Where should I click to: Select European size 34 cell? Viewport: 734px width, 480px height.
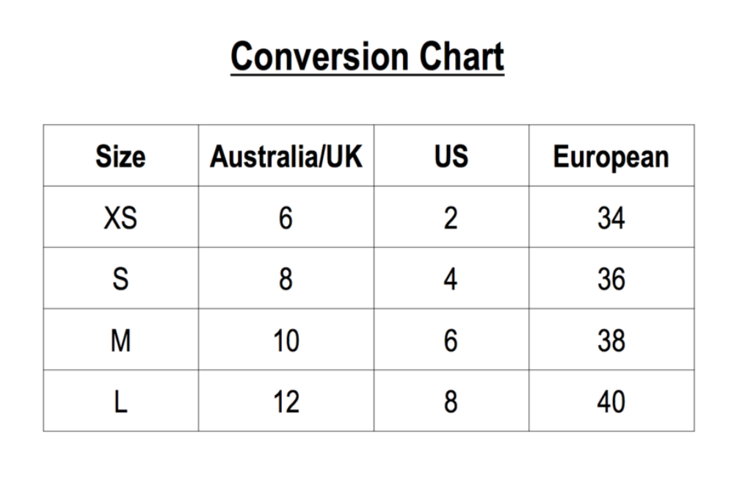(x=611, y=218)
